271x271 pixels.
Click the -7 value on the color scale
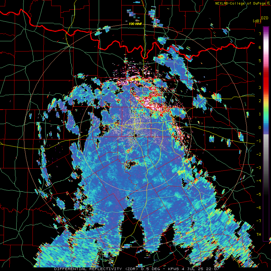[x=259, y=221]
